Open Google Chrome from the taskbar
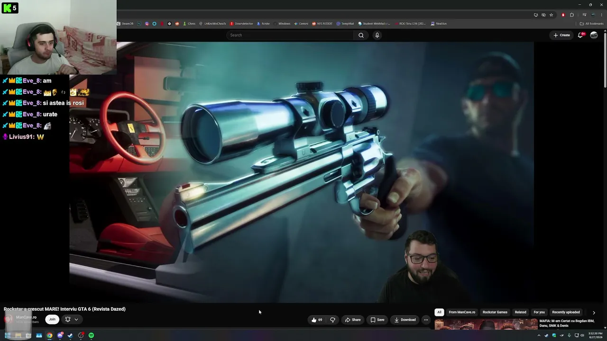607x341 pixels. (x=49, y=335)
